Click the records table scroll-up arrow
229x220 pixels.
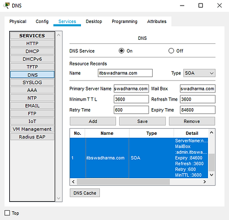tap(212, 132)
